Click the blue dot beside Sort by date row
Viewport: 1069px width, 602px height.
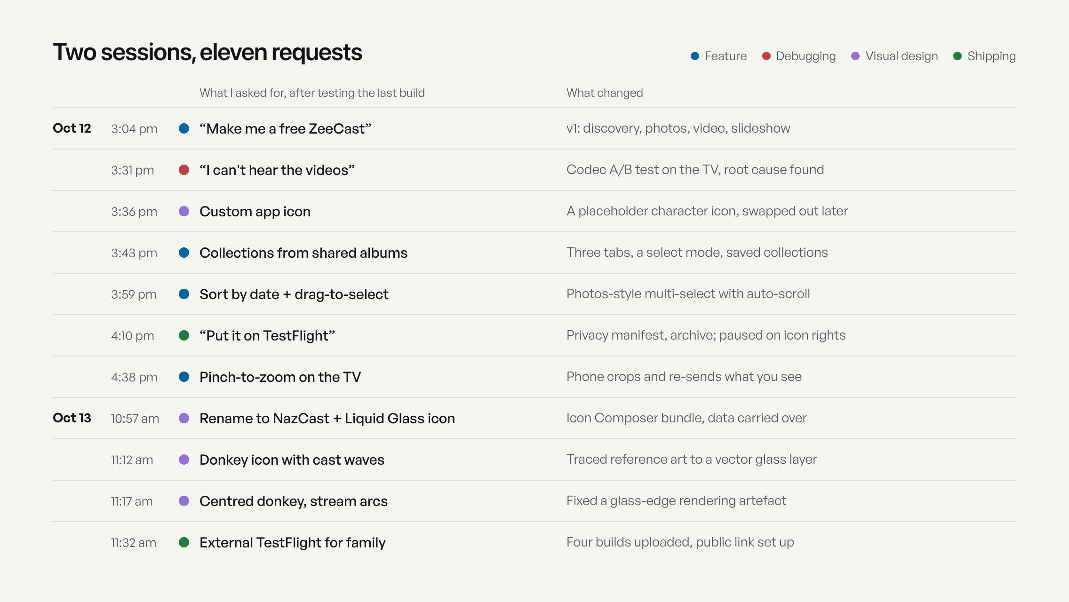click(184, 294)
